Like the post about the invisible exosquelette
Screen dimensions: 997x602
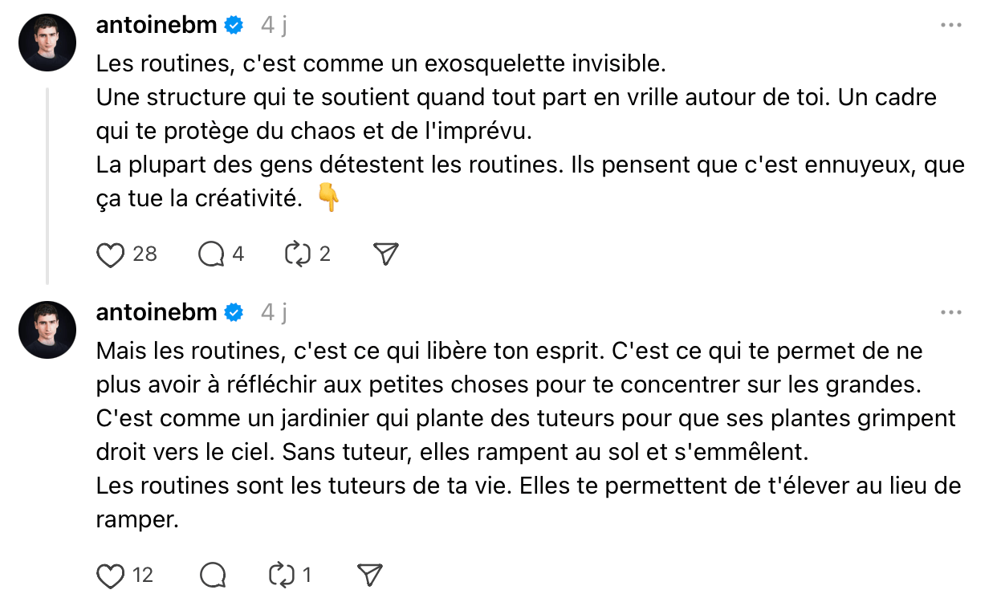111,254
